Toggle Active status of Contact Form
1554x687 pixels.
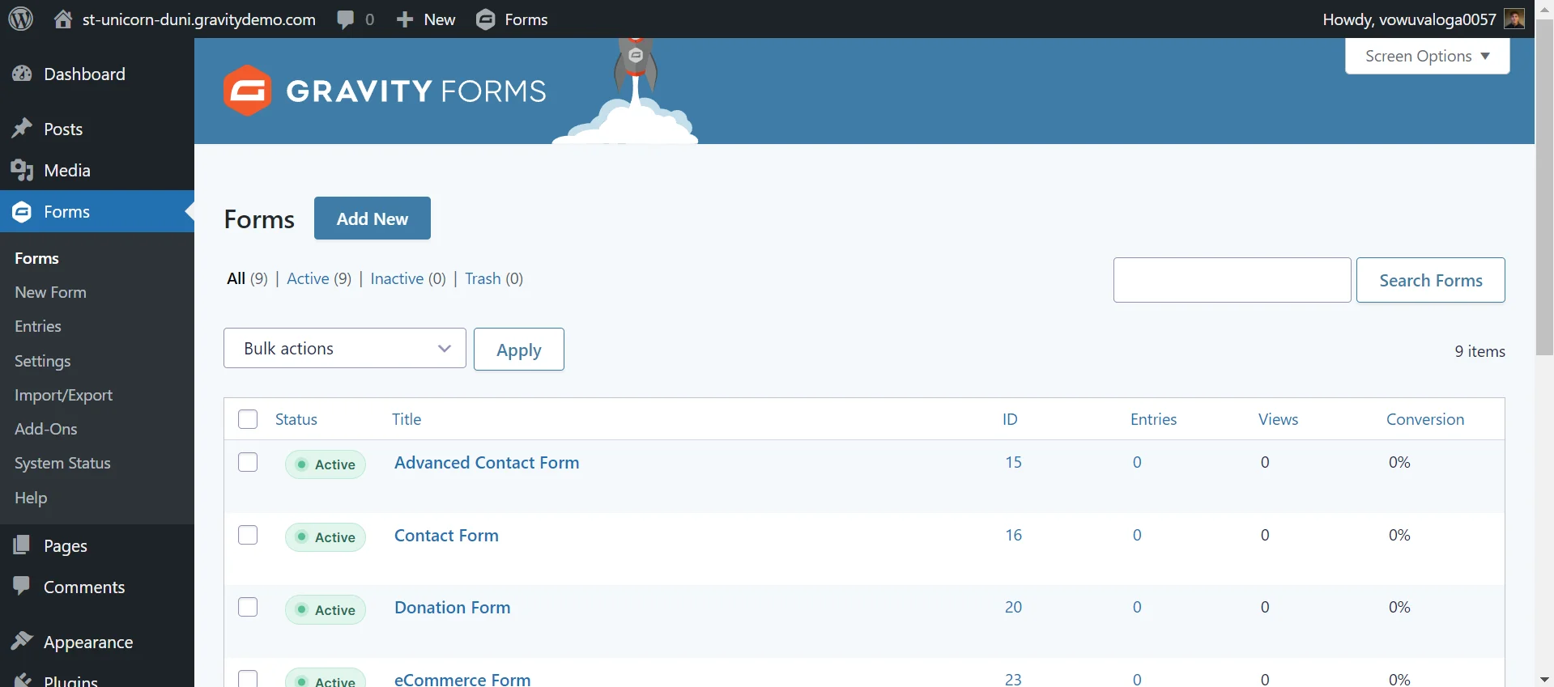[x=326, y=537]
